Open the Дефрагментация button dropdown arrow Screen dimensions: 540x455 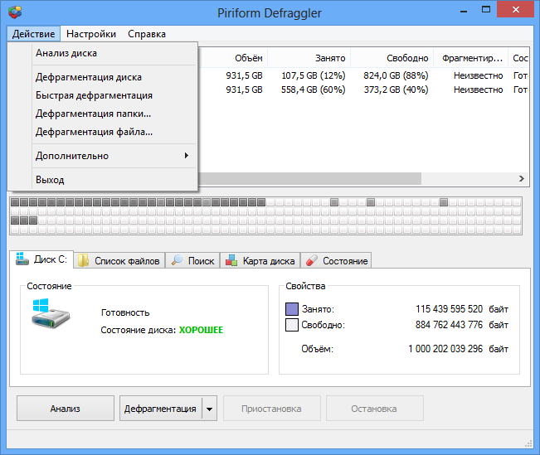coord(209,409)
